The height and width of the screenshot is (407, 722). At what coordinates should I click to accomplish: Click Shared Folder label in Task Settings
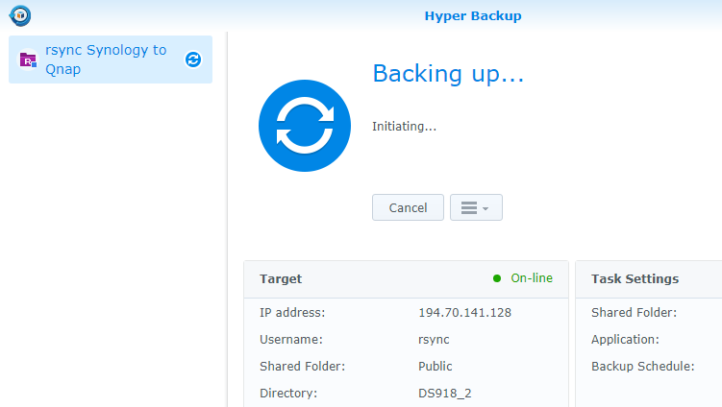[635, 313]
